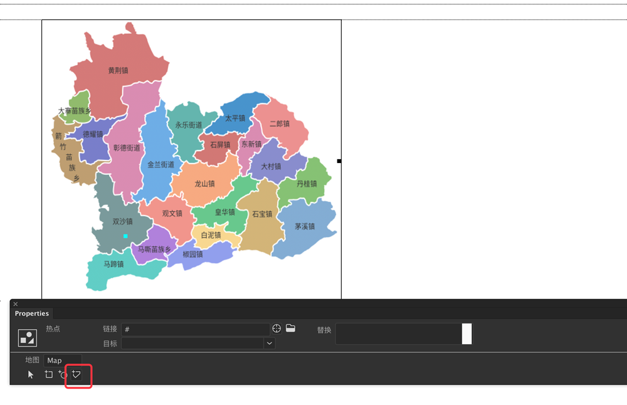Viewport: 627px width, 405px height.
Task: Switch to the Properties tab
Action: pyautogui.click(x=32, y=313)
